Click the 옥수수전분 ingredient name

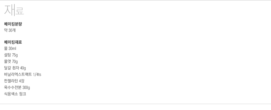coord(13,88)
